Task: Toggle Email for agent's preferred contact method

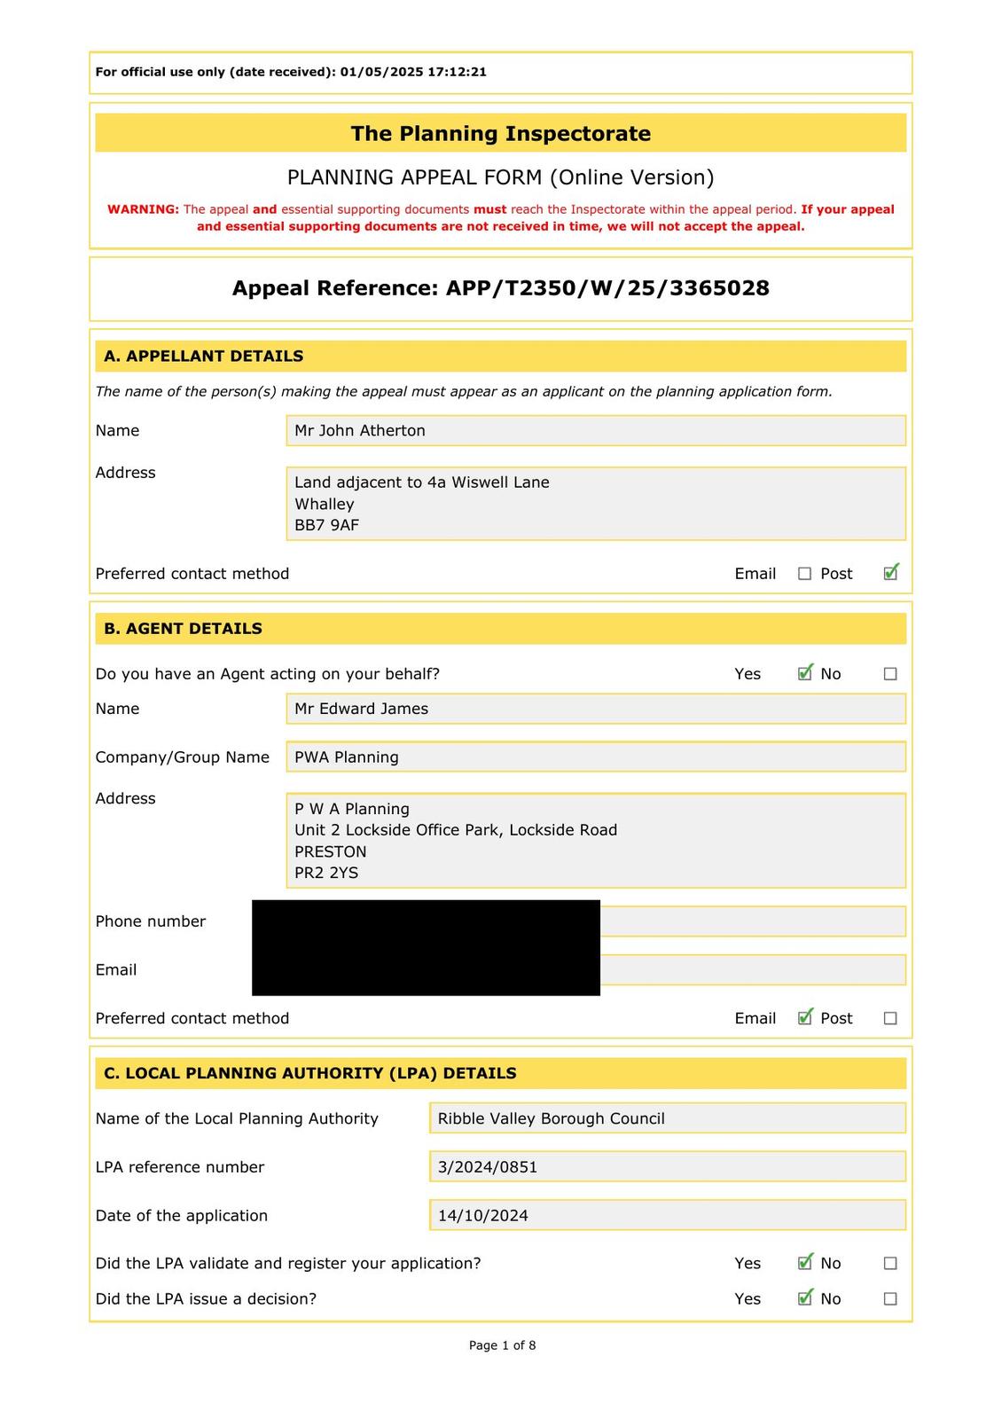Action: 804,1018
